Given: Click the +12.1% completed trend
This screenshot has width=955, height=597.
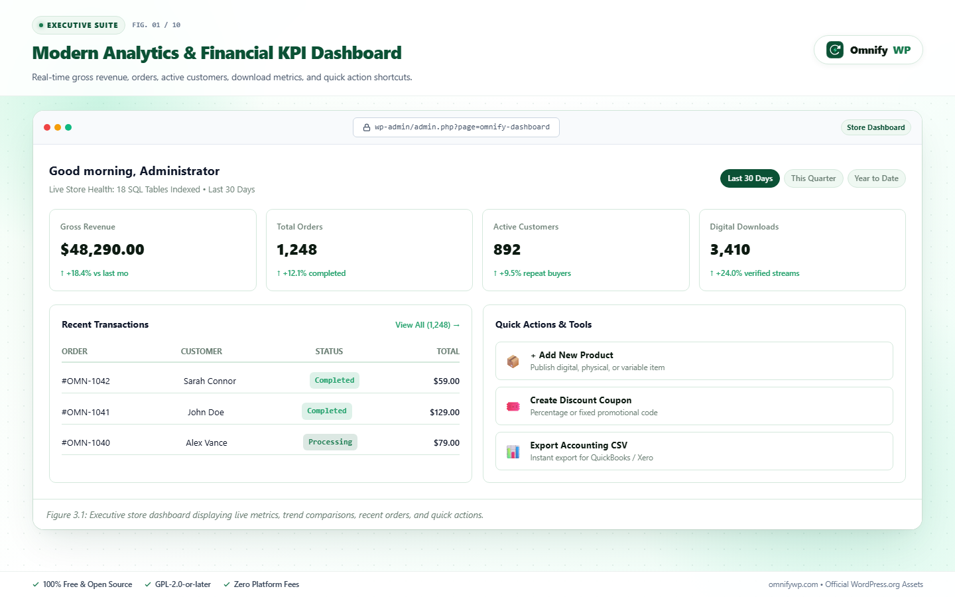Looking at the screenshot, I should (x=311, y=273).
